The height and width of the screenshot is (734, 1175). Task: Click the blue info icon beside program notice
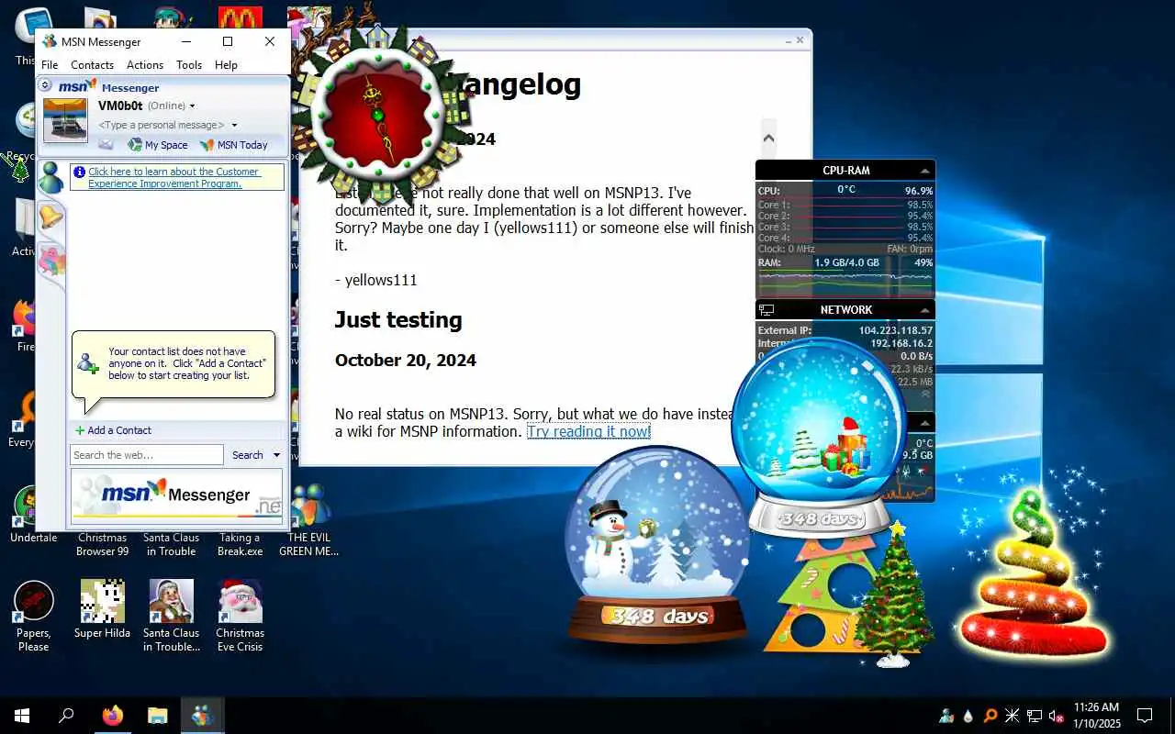79,172
